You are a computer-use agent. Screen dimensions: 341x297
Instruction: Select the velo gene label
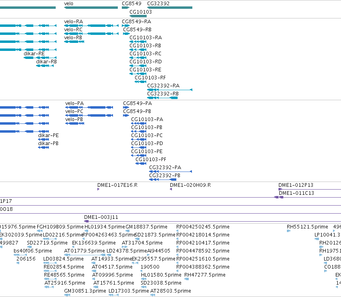pyautogui.click(x=69, y=4)
